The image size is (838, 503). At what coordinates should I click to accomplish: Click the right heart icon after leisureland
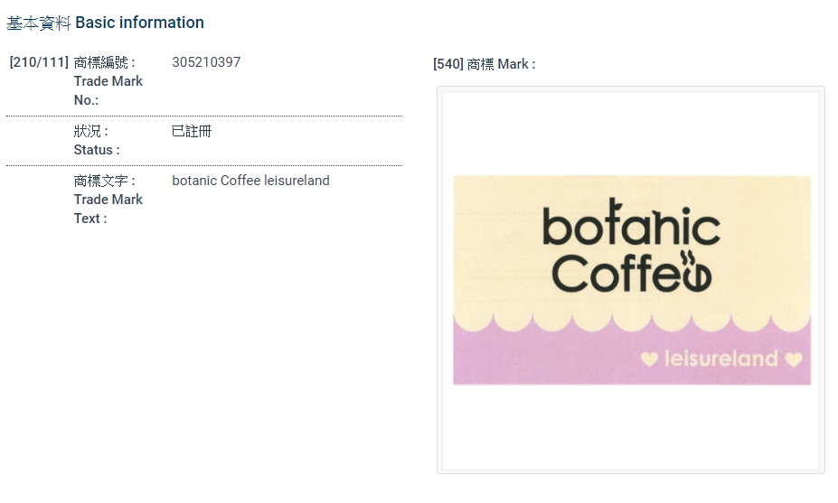point(793,359)
